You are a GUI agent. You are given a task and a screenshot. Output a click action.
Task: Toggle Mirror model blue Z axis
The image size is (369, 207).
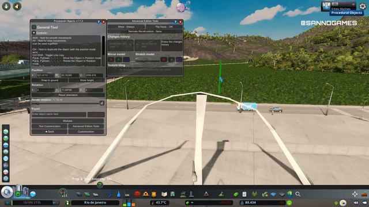point(126,59)
